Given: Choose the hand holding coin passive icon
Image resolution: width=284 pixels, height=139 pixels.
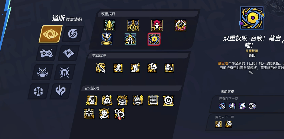Looking at the screenshot, I should point(104,114).
